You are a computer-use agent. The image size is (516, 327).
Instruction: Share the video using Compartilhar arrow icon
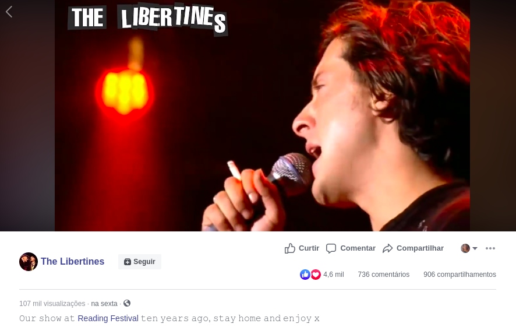388,248
